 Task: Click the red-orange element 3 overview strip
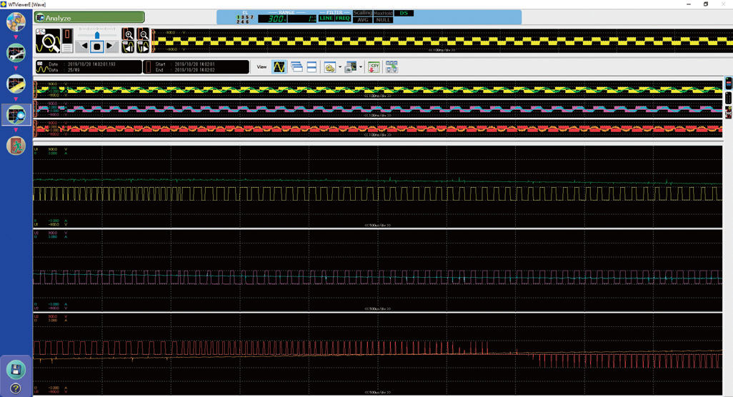(378, 129)
